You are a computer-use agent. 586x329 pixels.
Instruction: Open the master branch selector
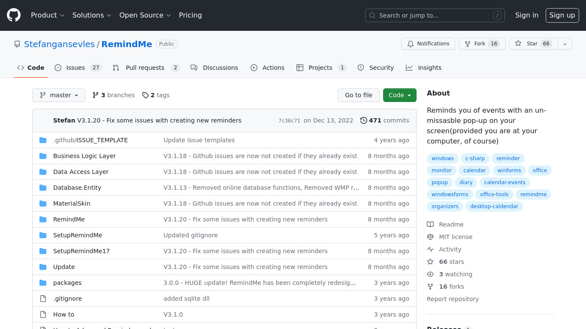point(59,95)
